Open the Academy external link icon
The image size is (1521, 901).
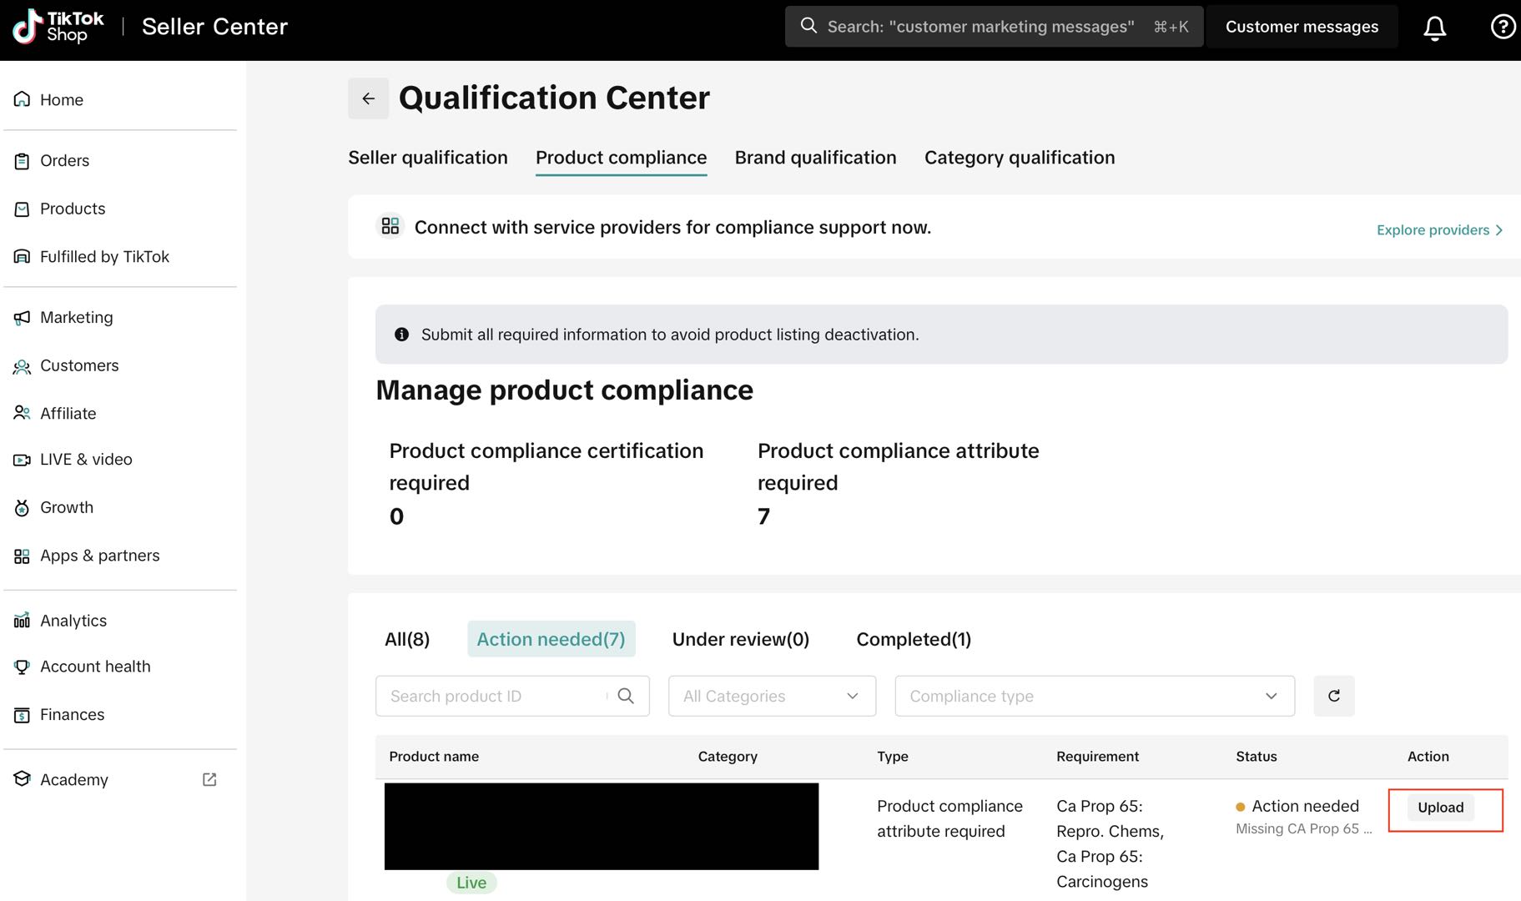coord(209,779)
